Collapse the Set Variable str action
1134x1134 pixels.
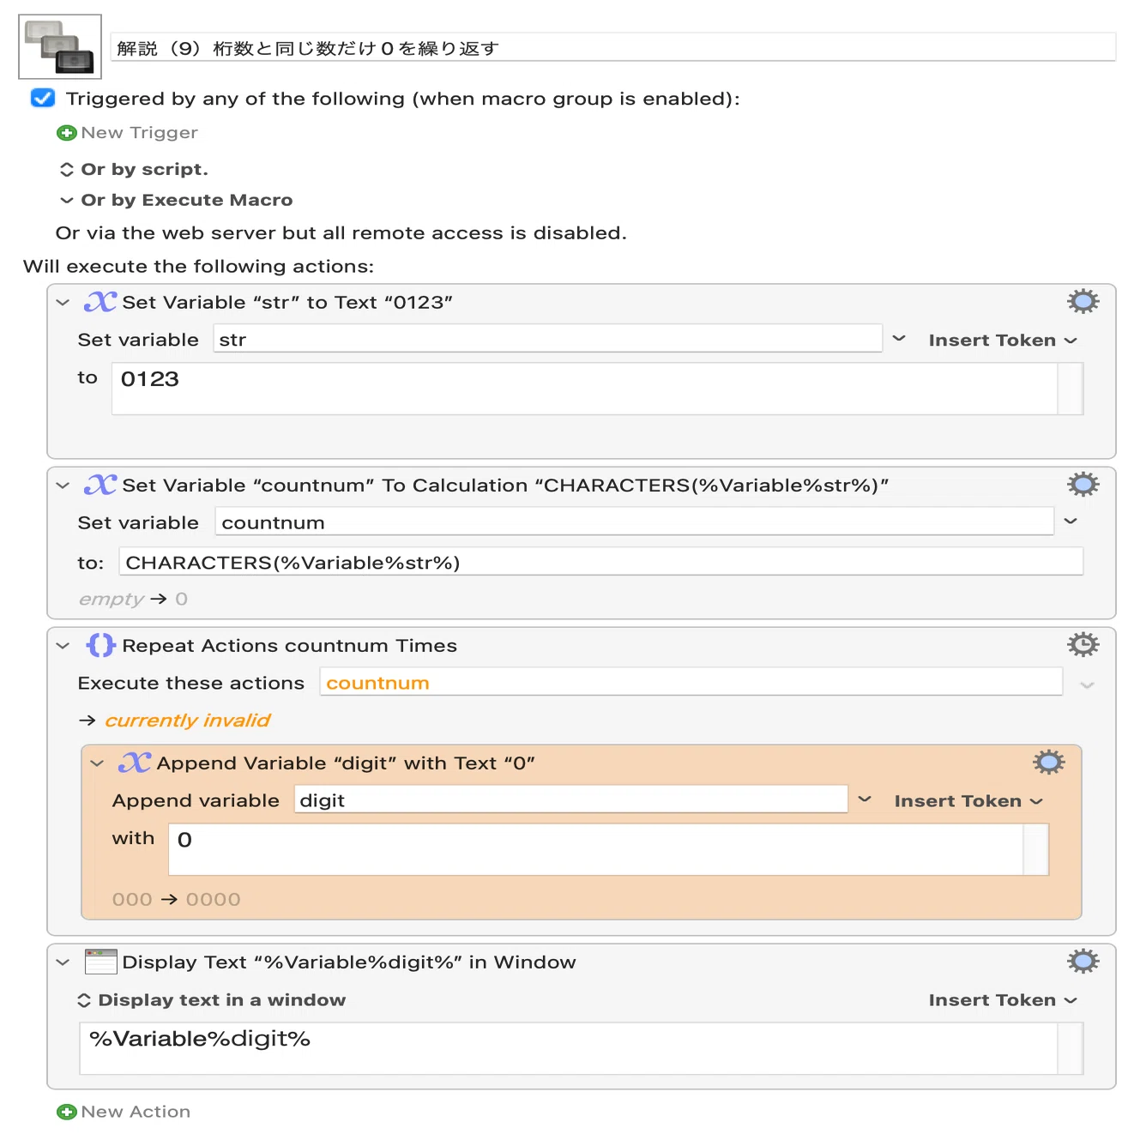click(63, 303)
